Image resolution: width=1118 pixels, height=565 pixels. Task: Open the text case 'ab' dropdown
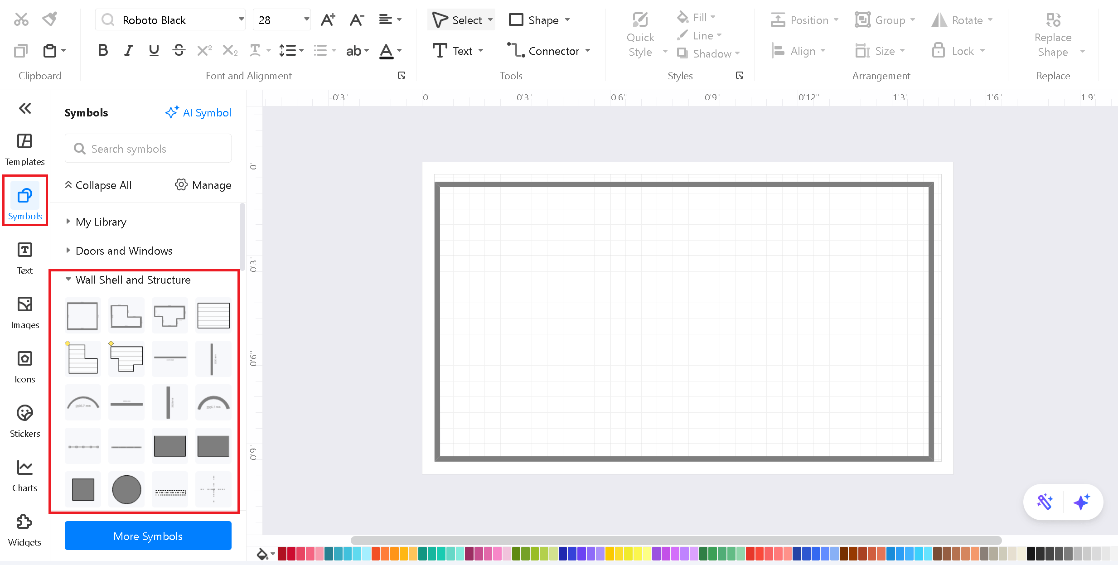(x=358, y=50)
